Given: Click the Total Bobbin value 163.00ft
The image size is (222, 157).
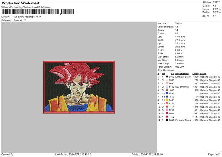Looking at the screenshot, I should click(x=179, y=67).
